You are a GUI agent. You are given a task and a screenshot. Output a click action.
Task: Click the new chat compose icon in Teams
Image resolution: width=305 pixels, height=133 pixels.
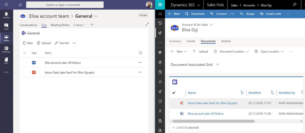tap(20, 5)
